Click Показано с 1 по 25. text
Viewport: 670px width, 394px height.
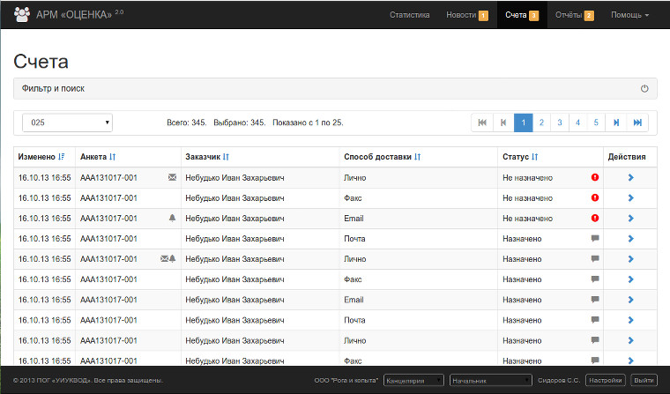pos(308,123)
